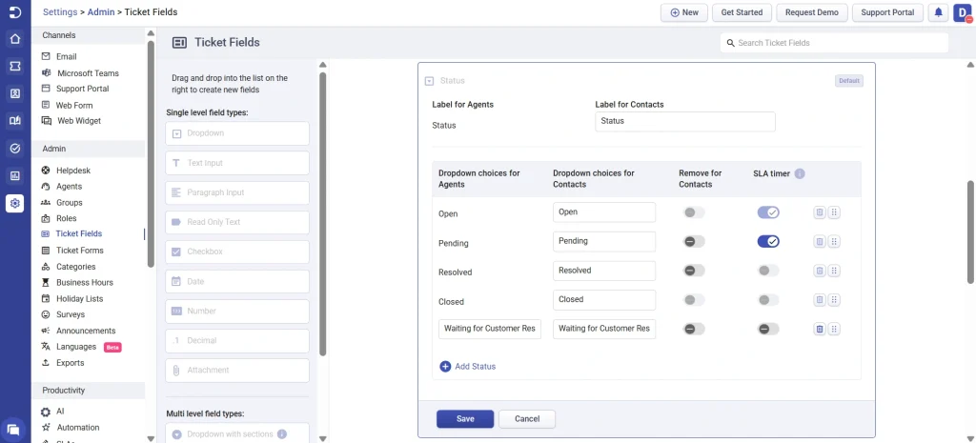Open Holiday Lists in Admin menu

coord(80,298)
